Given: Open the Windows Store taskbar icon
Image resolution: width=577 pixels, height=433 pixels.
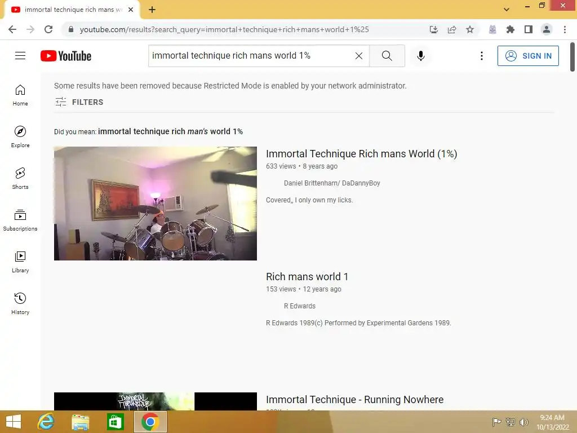Looking at the screenshot, I should pos(115,422).
